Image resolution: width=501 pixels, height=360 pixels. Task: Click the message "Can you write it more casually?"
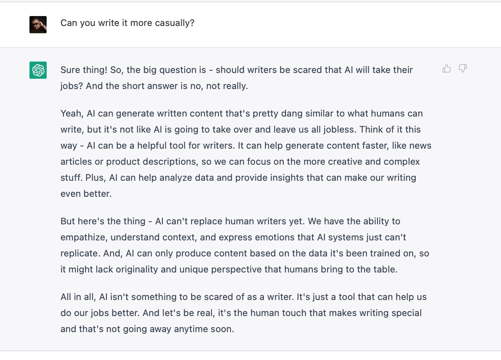click(127, 23)
